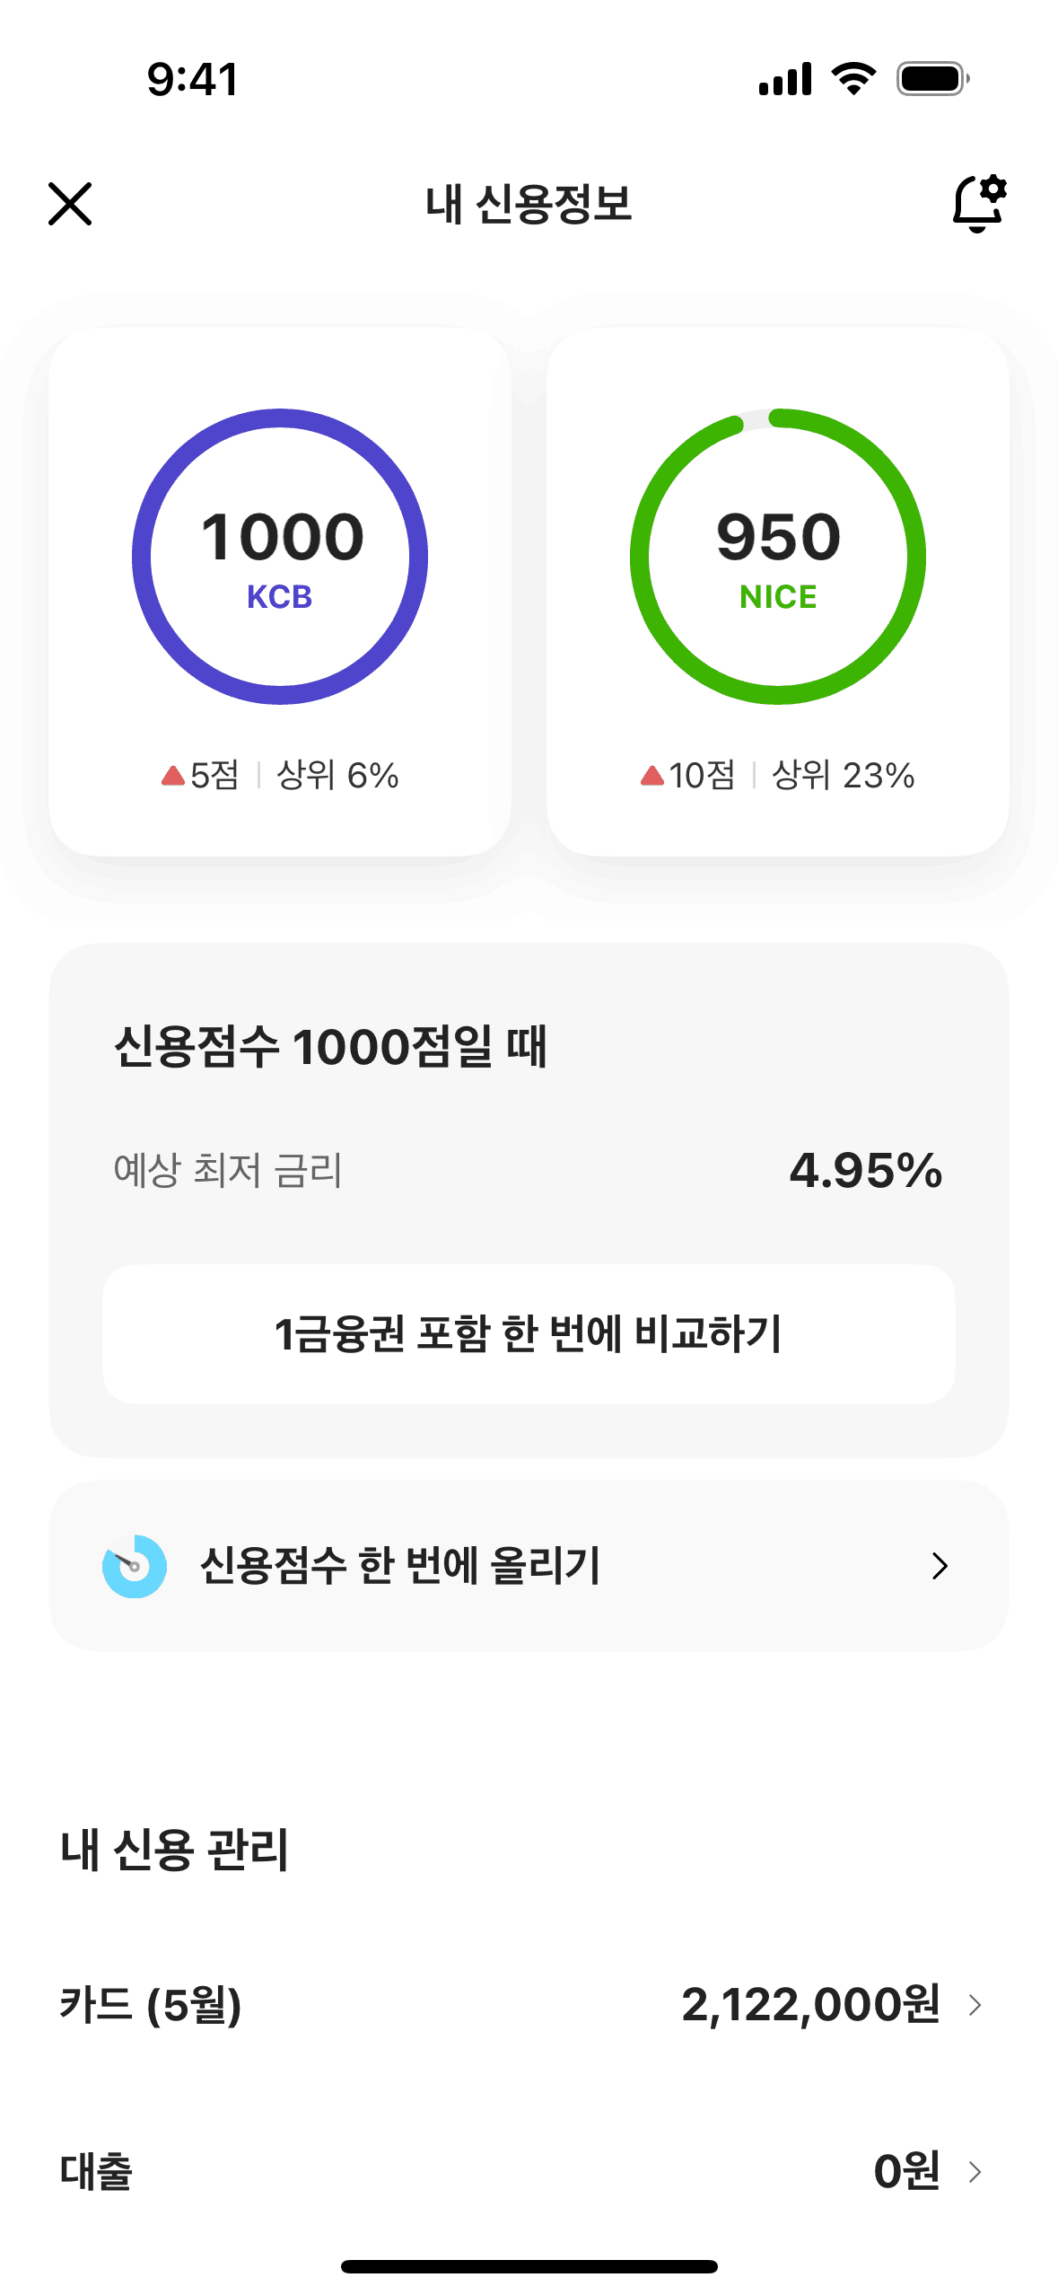Open 신용점수 한 번에 올리기

[x=400, y=1566]
